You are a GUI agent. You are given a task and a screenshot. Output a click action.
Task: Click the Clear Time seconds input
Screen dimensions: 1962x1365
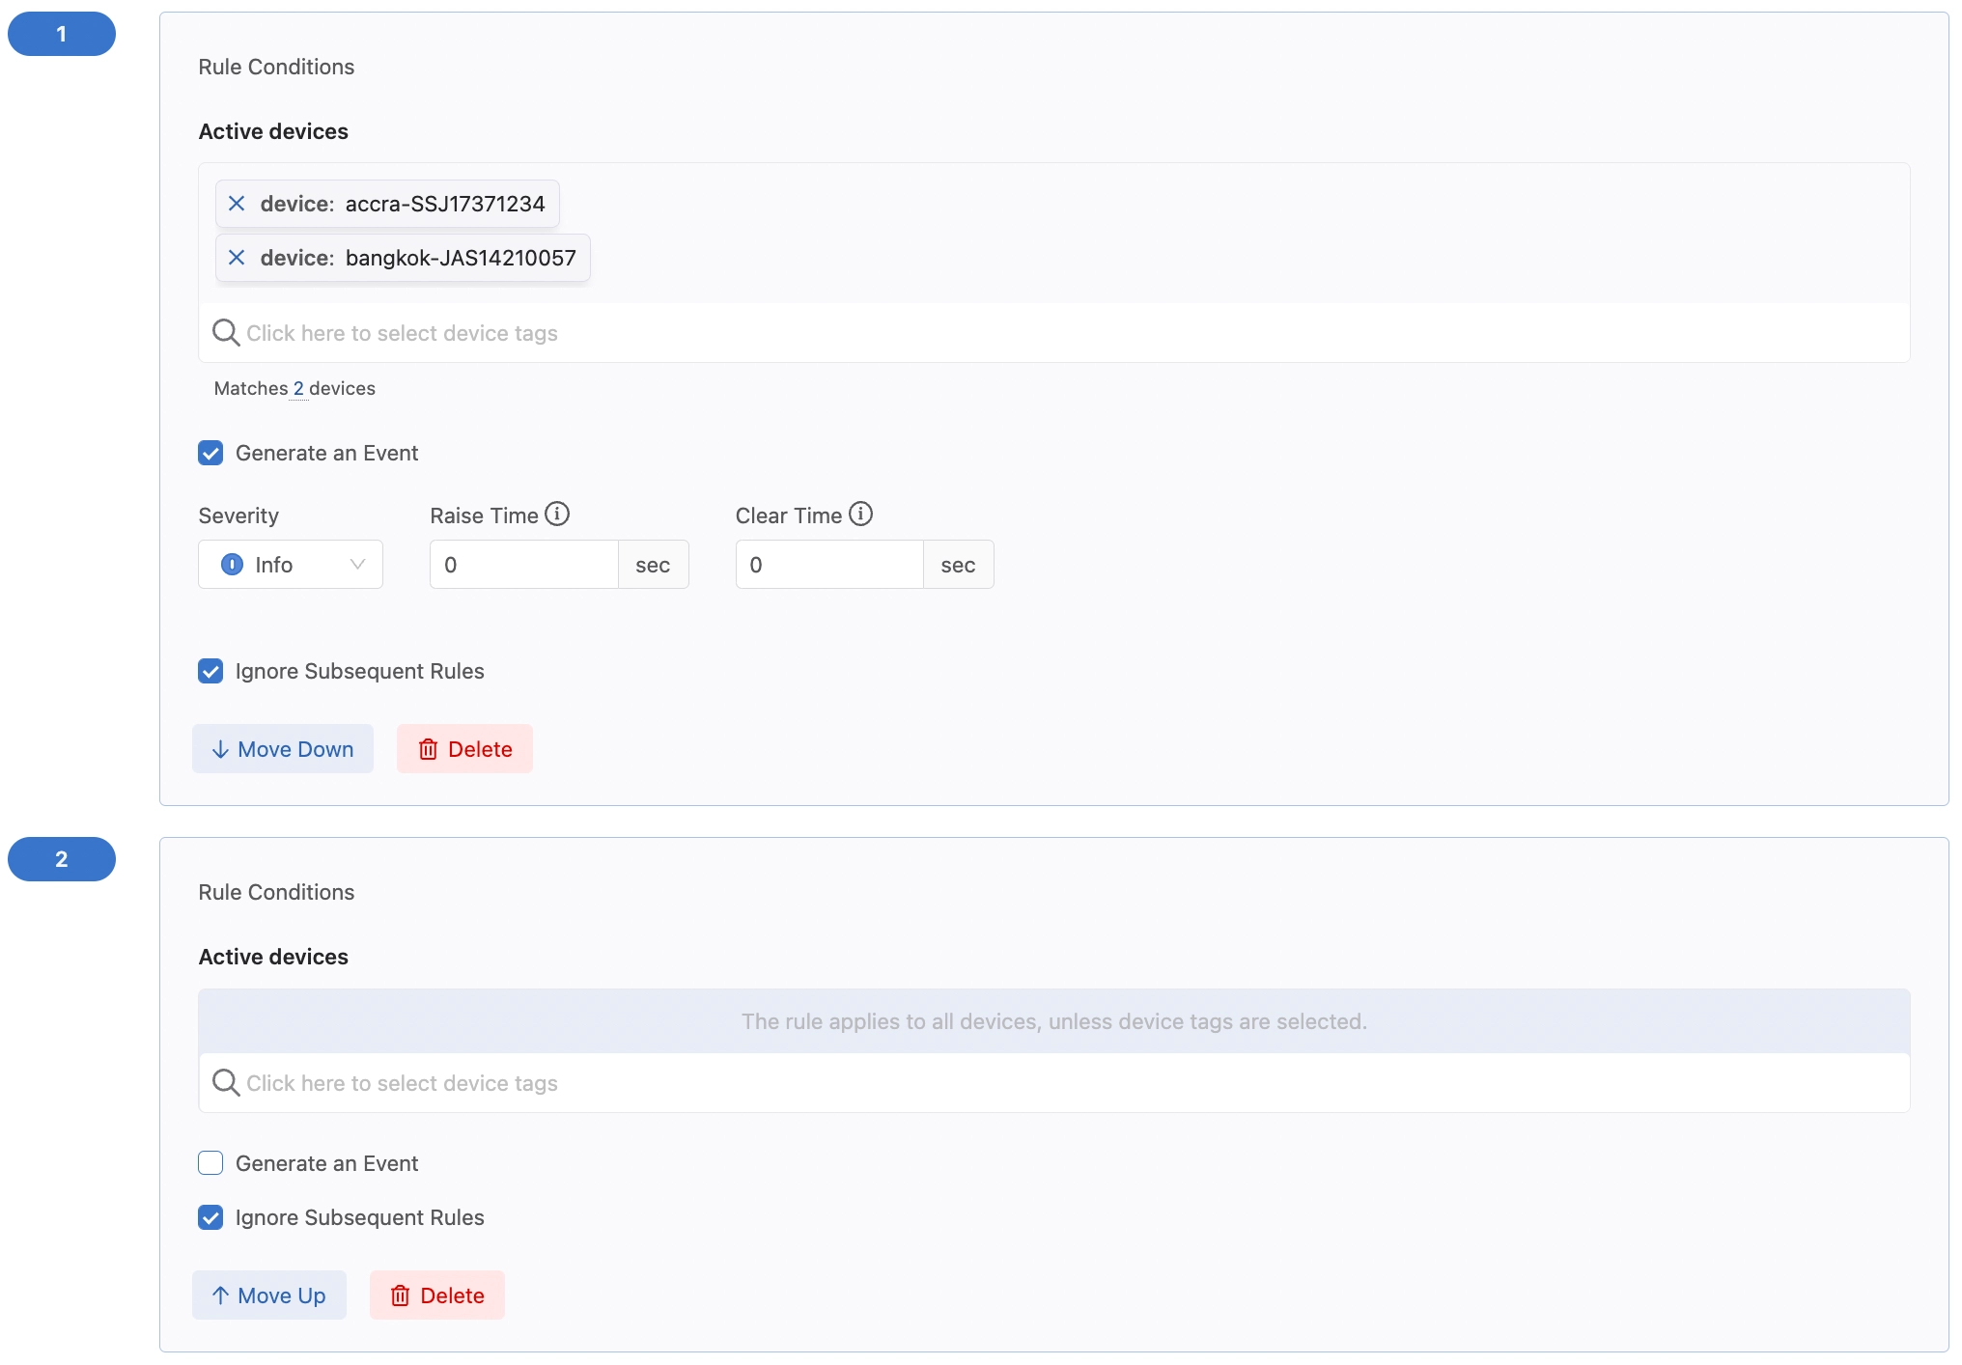click(829, 565)
